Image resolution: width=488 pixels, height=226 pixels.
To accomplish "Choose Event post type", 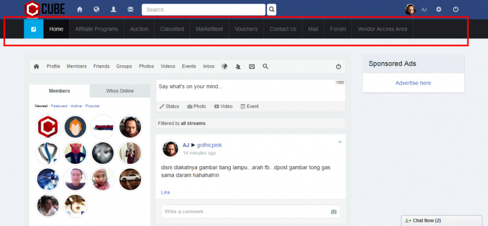I will [249, 107].
